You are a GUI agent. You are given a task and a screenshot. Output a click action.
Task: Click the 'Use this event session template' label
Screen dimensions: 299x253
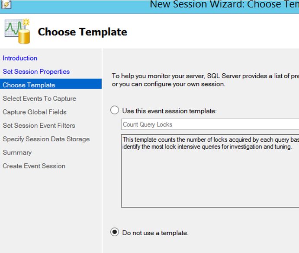pos(170,111)
